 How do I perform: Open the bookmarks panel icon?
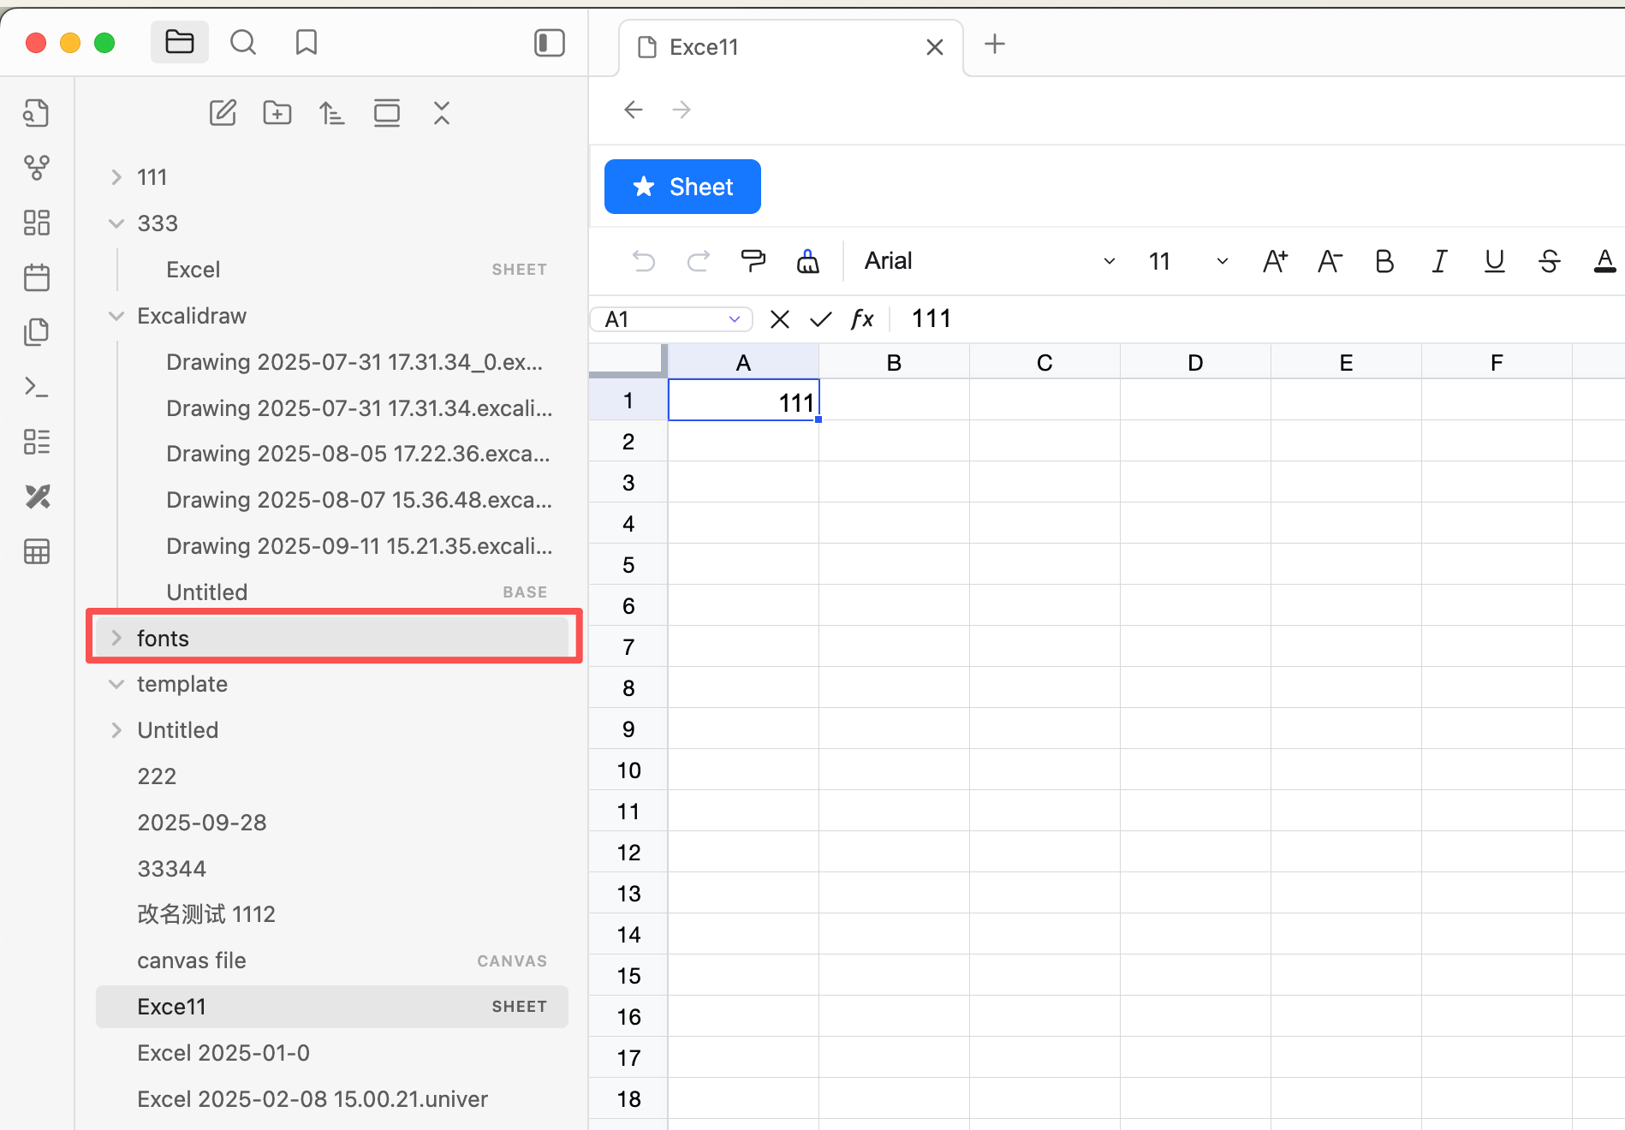click(x=307, y=43)
